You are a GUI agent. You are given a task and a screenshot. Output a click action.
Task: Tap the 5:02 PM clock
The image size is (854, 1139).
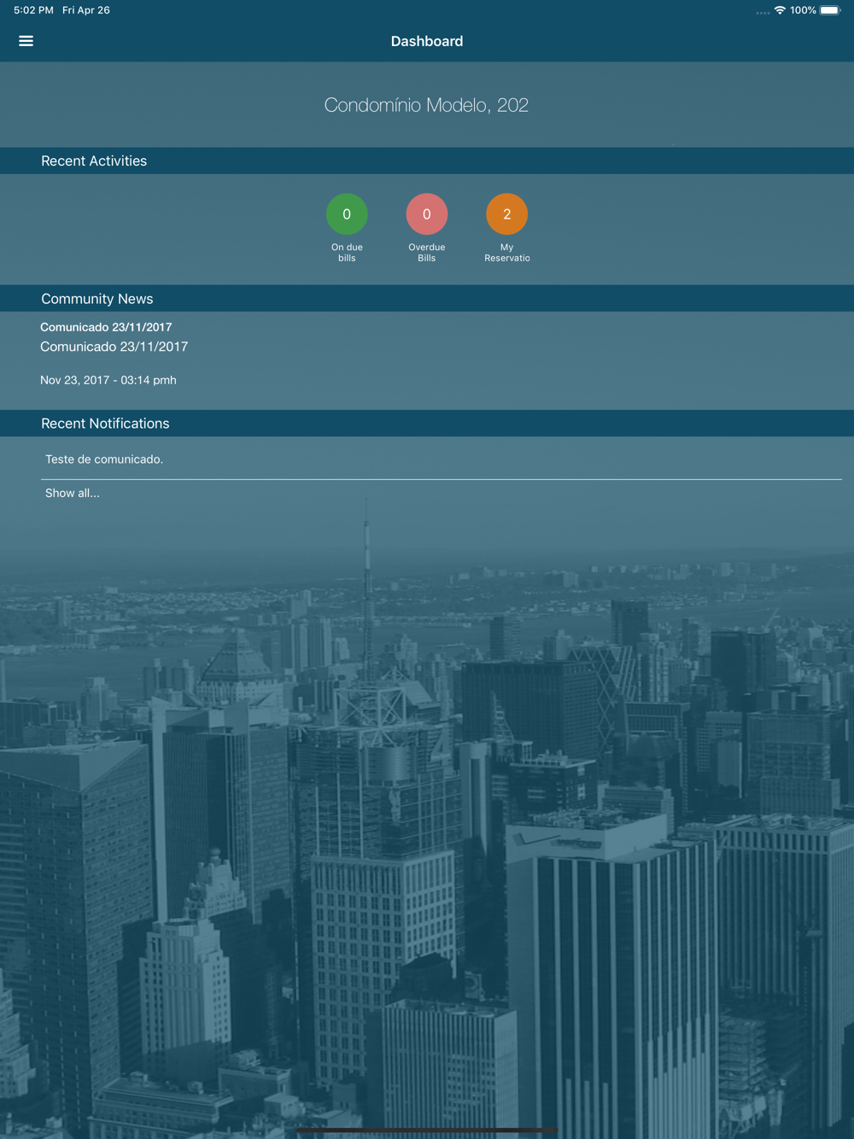(33, 10)
